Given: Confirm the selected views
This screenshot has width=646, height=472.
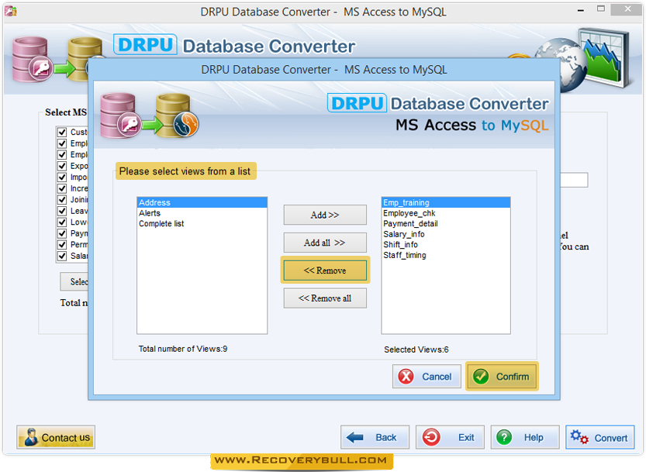Looking at the screenshot, I should coord(502,376).
